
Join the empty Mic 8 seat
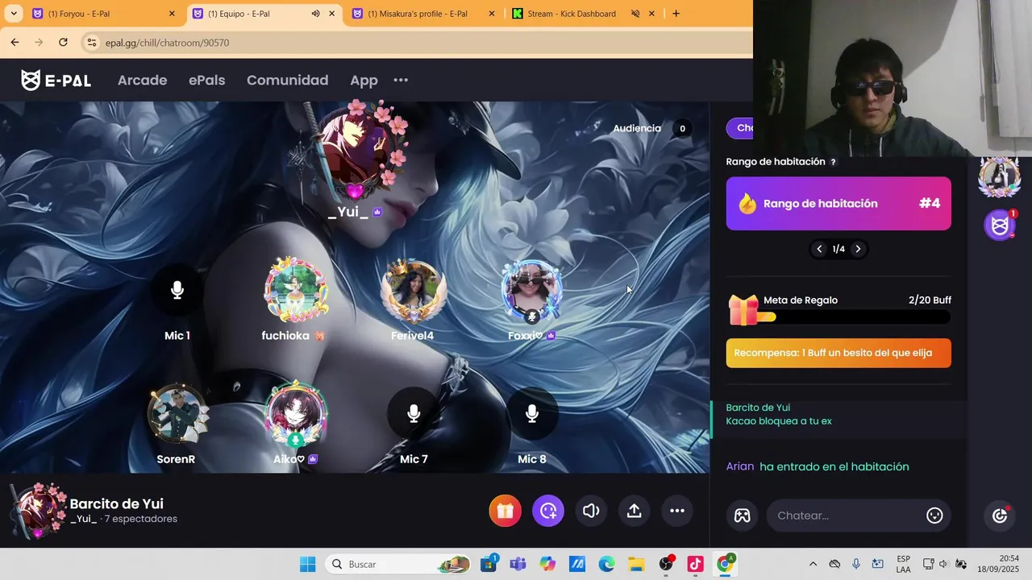click(x=532, y=414)
